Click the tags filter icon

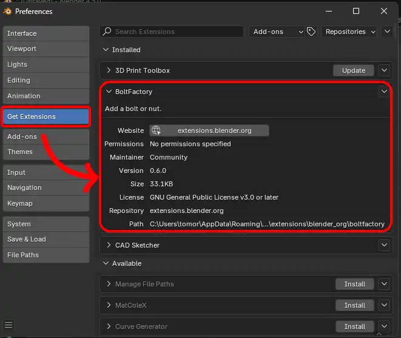[x=311, y=32]
